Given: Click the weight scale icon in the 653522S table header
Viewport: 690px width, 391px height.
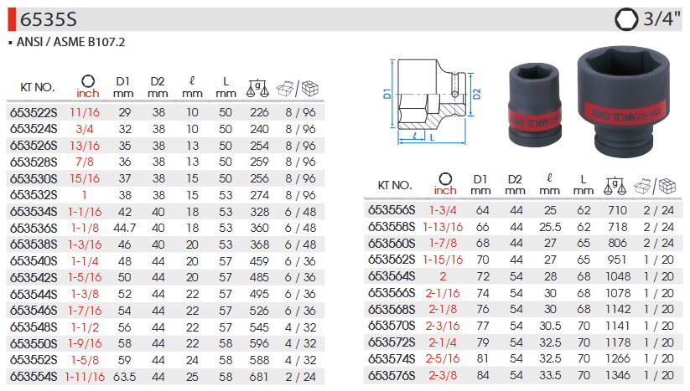Looking at the screenshot, I should coord(256,86).
